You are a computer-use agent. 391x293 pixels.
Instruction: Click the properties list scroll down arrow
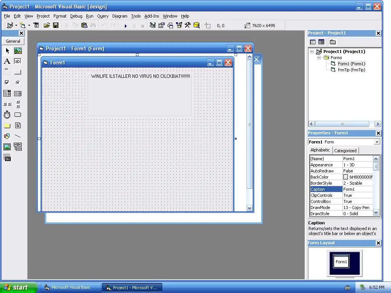[376, 213]
